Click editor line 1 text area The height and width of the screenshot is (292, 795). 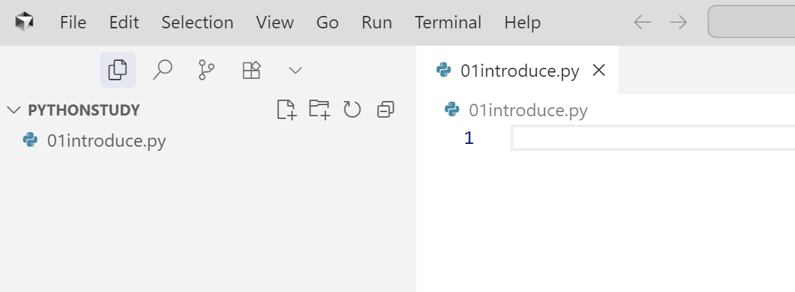click(653, 138)
